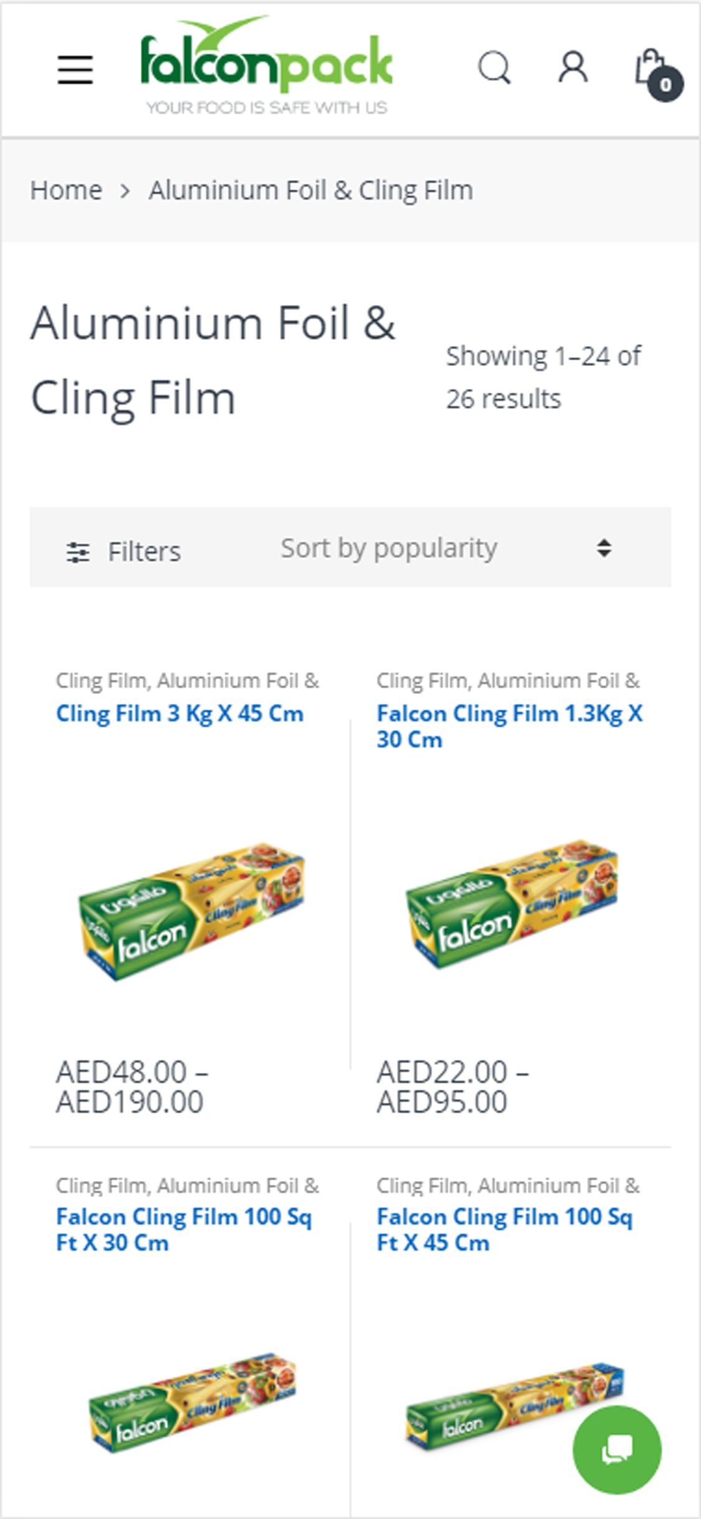
Task: Click the Filters button
Action: pos(124,552)
